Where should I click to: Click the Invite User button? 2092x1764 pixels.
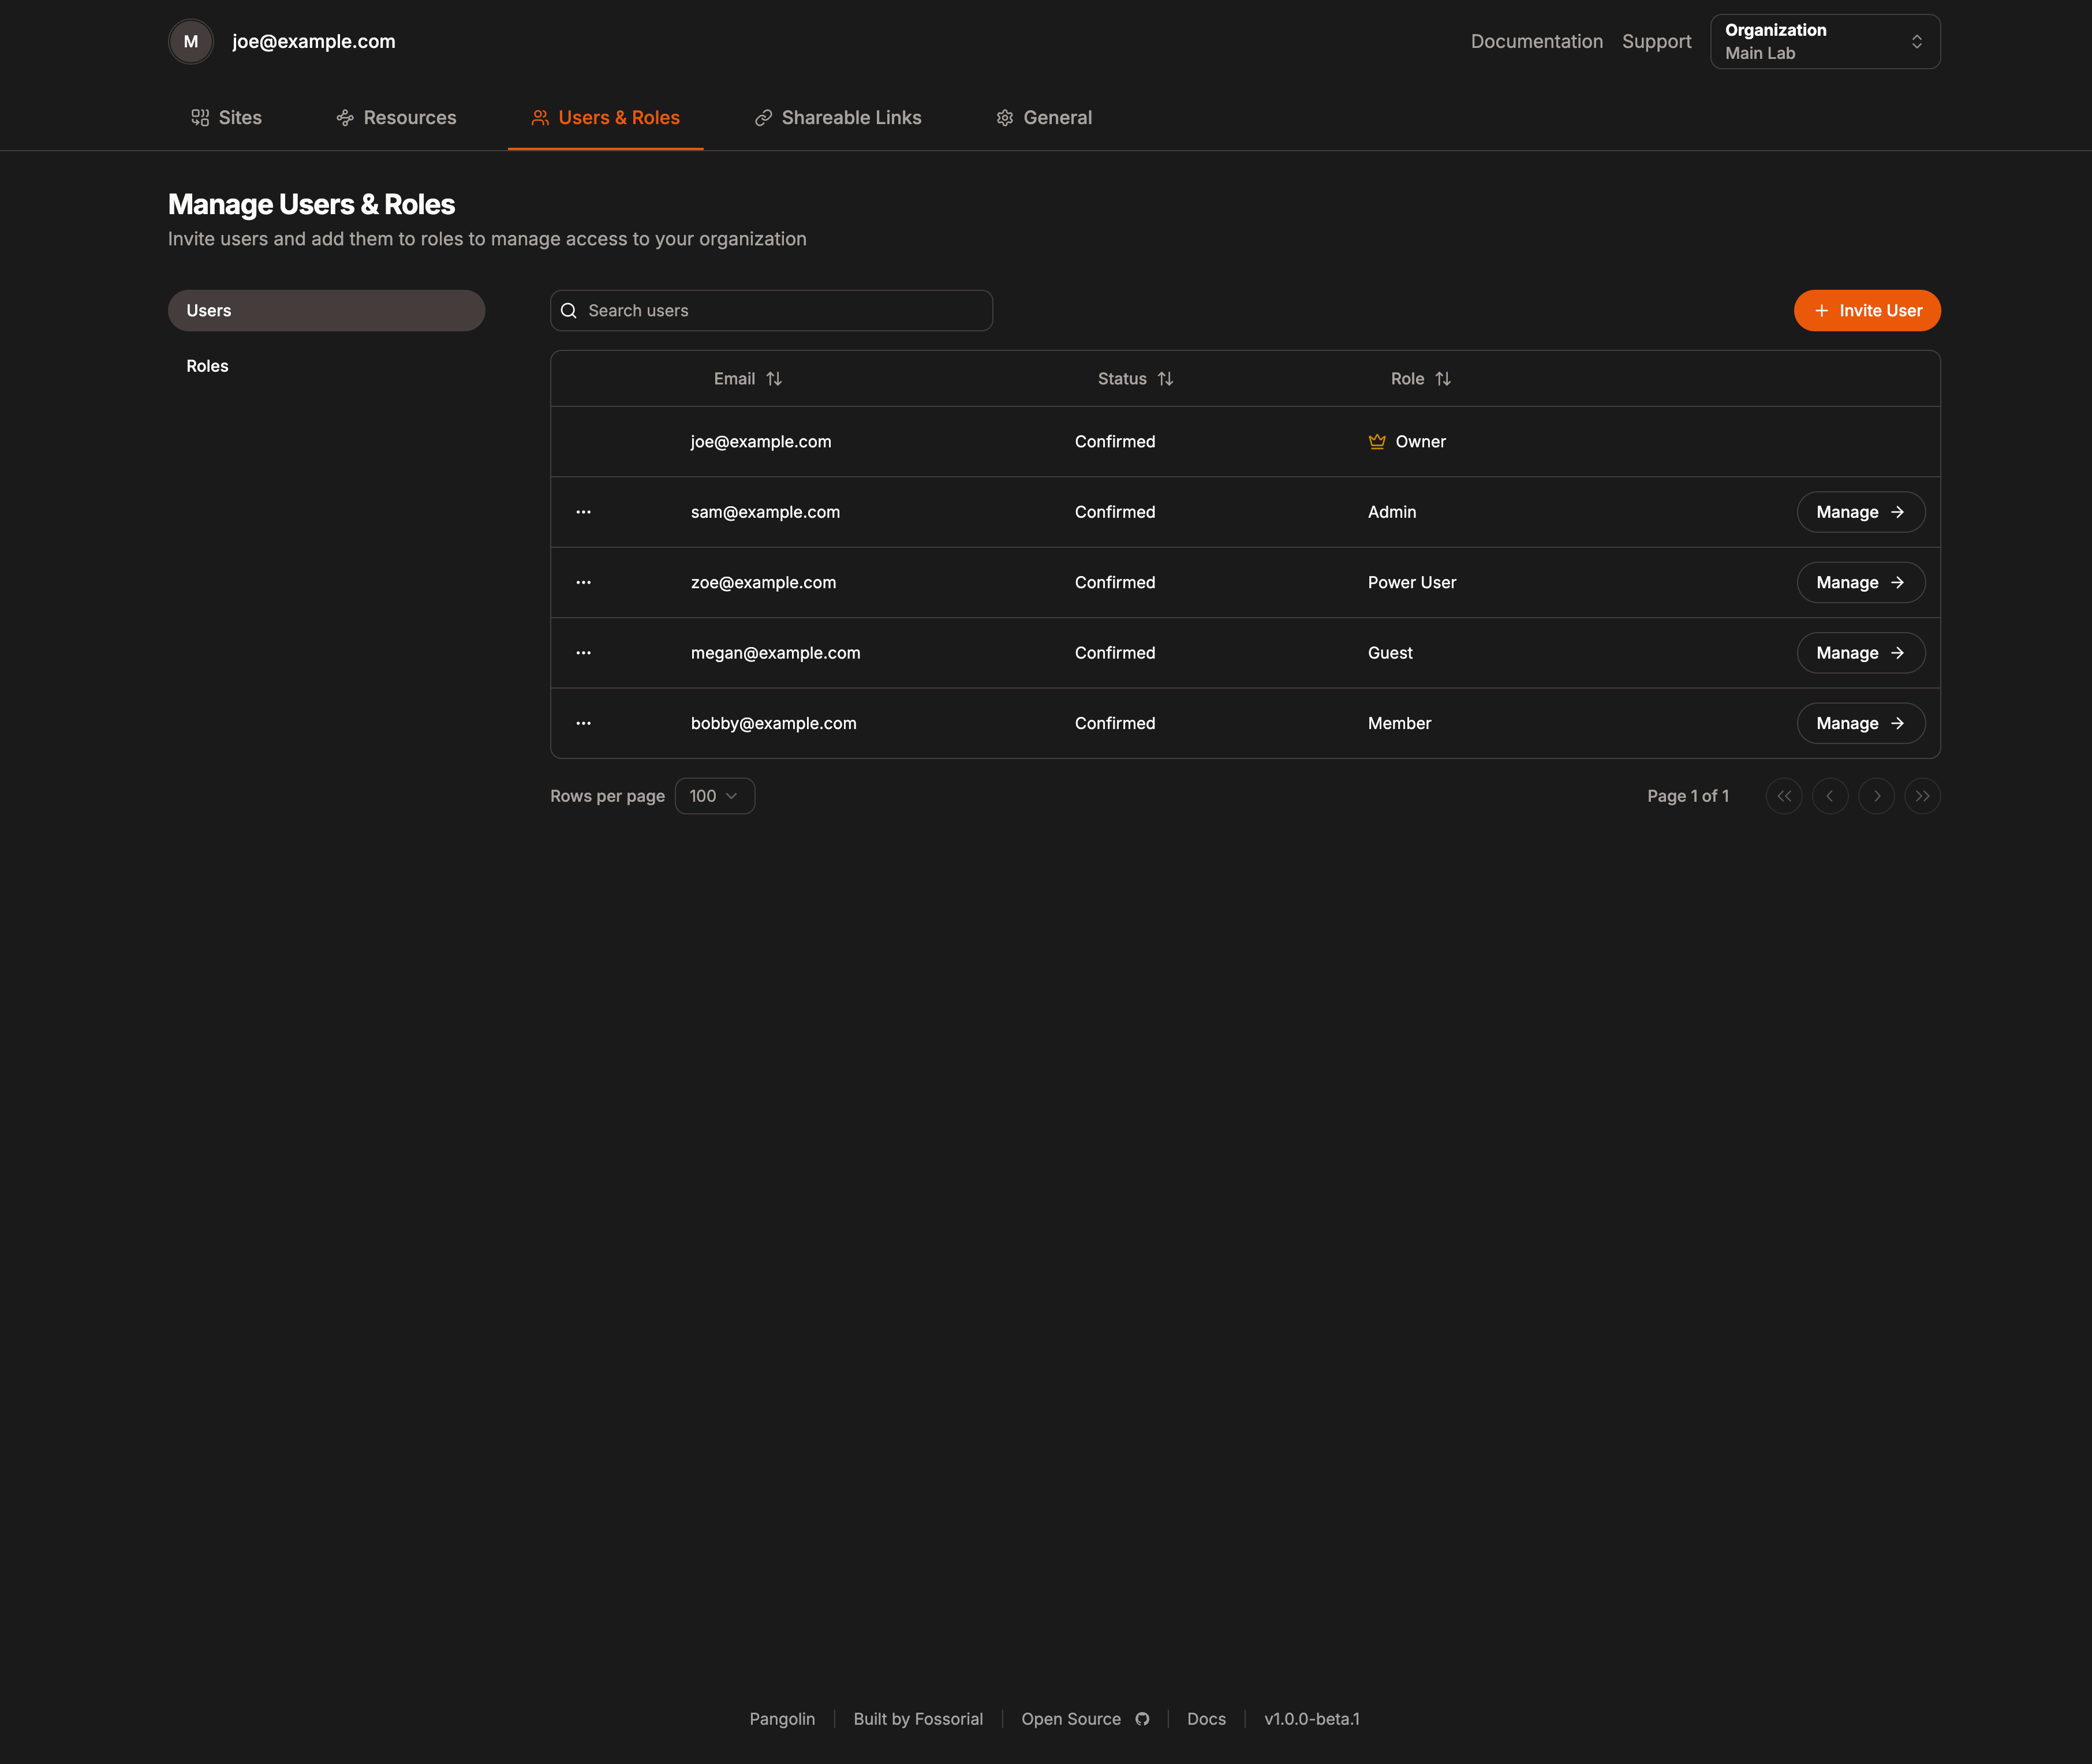coord(1866,310)
